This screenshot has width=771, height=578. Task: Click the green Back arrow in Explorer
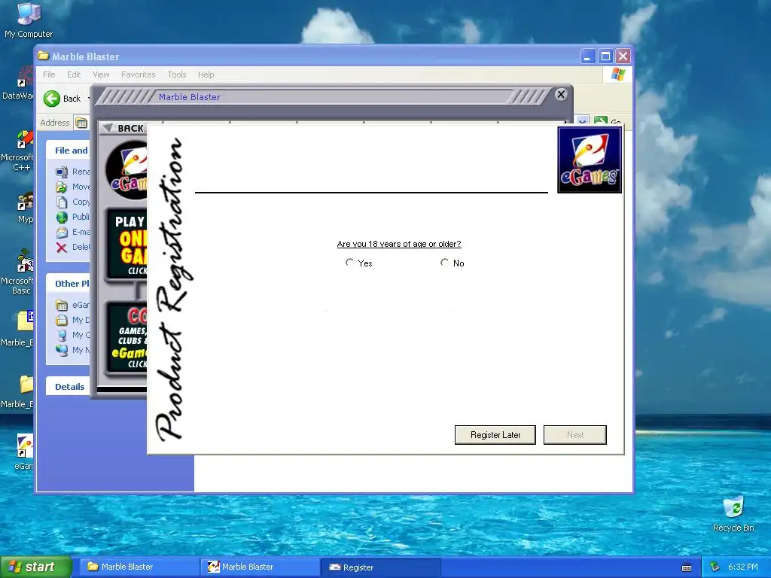[x=52, y=99]
